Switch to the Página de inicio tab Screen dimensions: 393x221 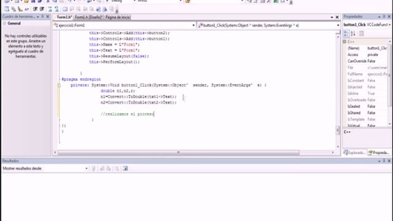117,17
